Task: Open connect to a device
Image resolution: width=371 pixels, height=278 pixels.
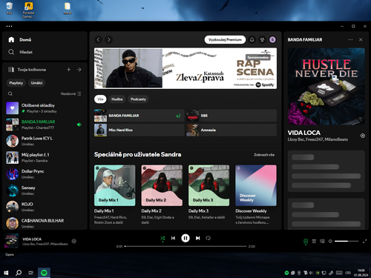Action: (322, 241)
